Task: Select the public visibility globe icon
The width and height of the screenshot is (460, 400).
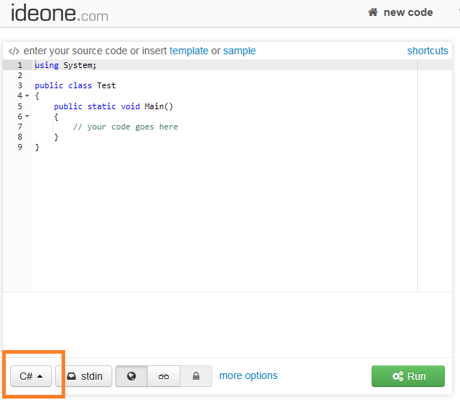Action: pyautogui.click(x=131, y=376)
